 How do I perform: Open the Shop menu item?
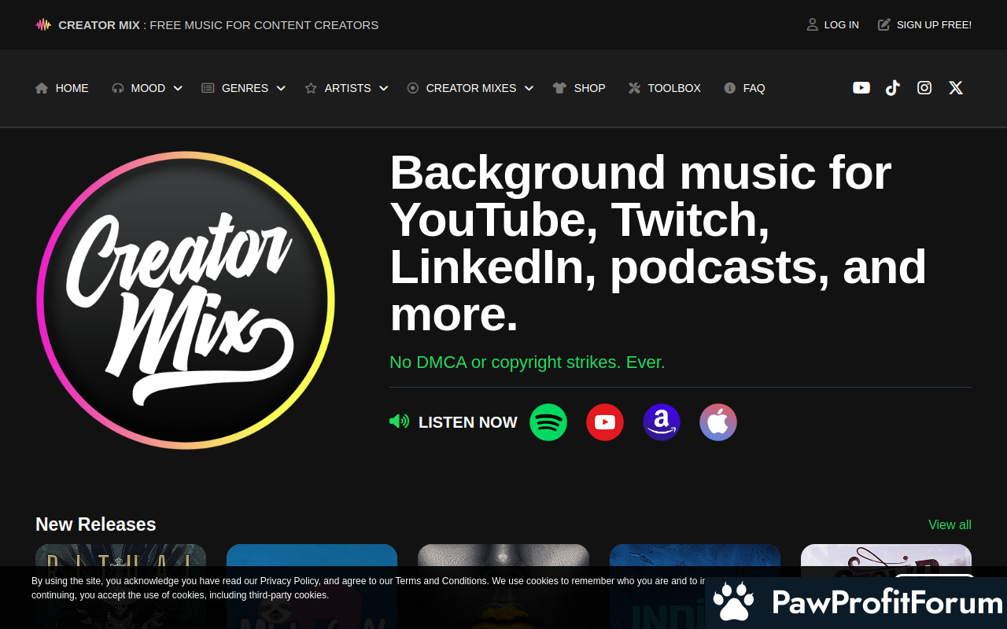point(580,88)
